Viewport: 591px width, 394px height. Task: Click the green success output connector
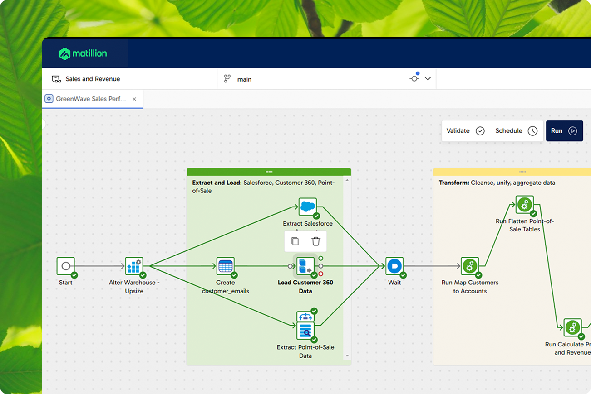321,258
